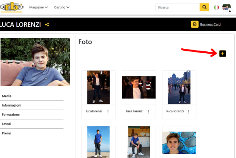Expand the Casting dropdown menu
Image resolution: width=236 pixels, height=158 pixels.
[x=62, y=7]
